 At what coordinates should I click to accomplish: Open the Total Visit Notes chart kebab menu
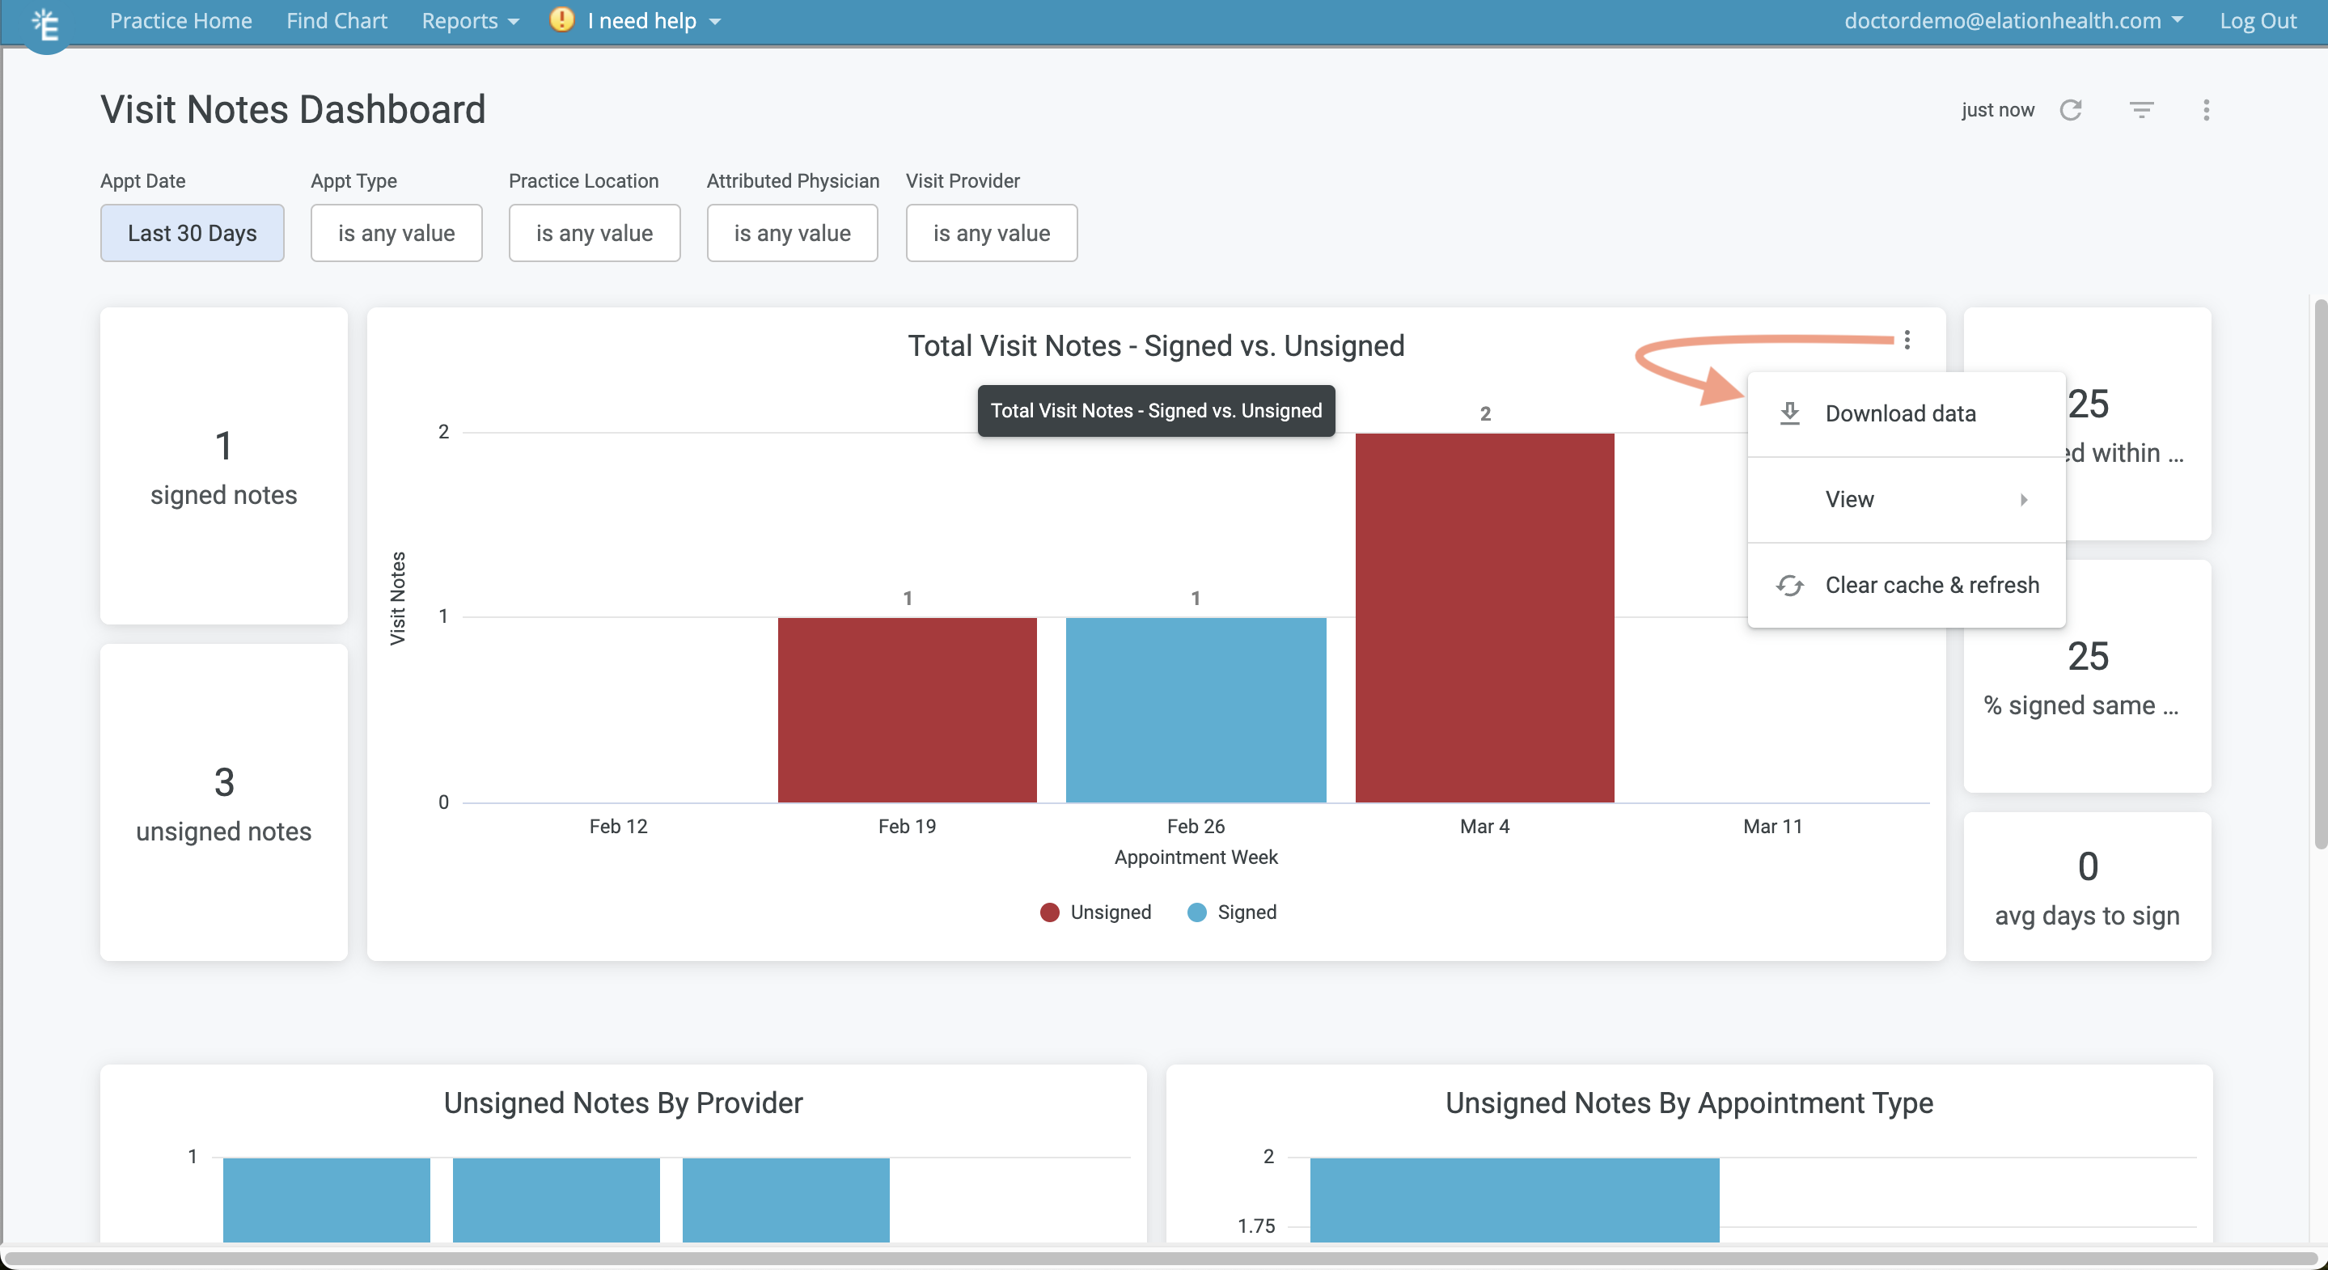1907,340
